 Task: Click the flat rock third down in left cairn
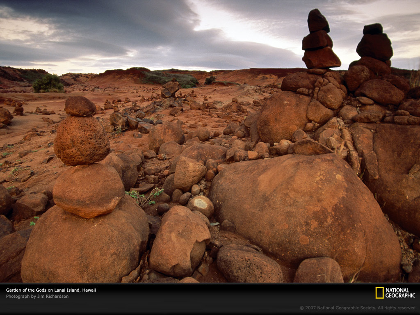point(88,189)
